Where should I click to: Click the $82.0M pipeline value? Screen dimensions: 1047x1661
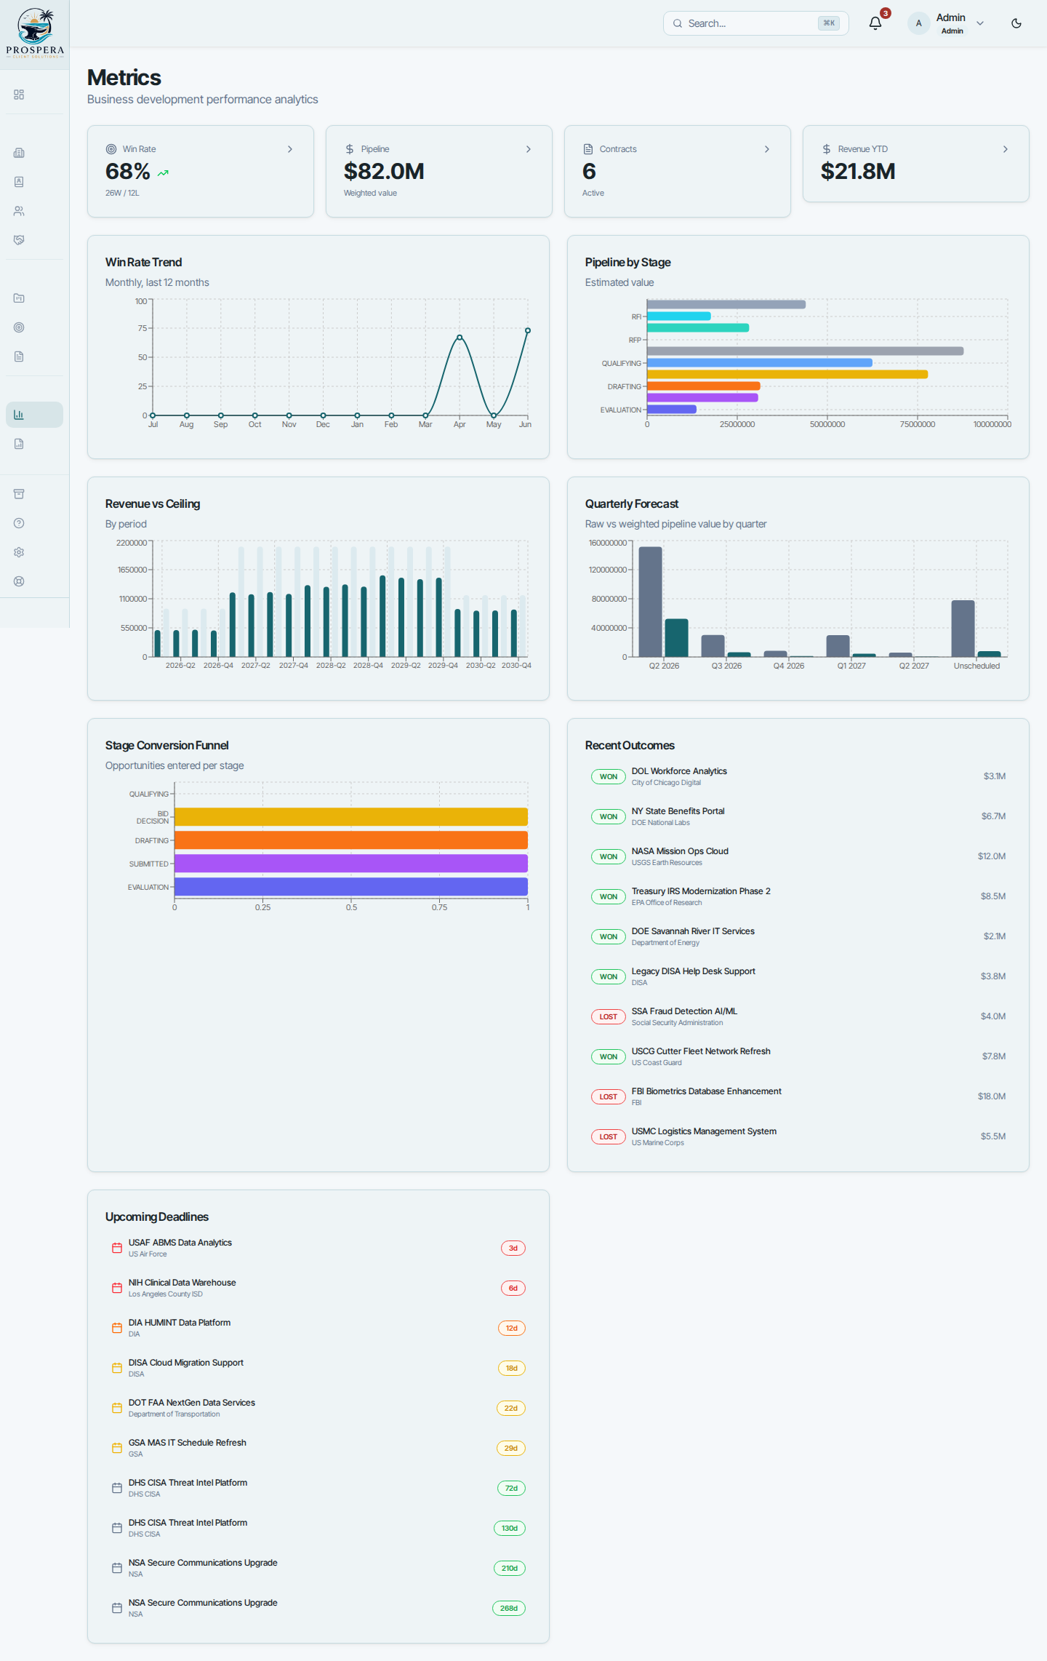tap(384, 172)
